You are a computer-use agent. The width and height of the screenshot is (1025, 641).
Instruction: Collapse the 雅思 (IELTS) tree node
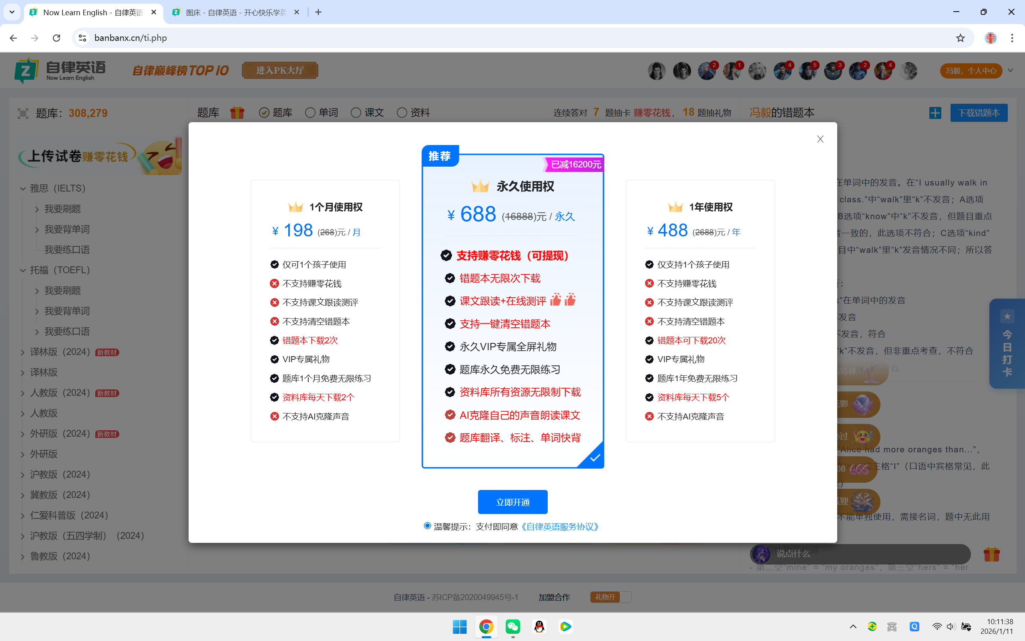[x=23, y=189]
